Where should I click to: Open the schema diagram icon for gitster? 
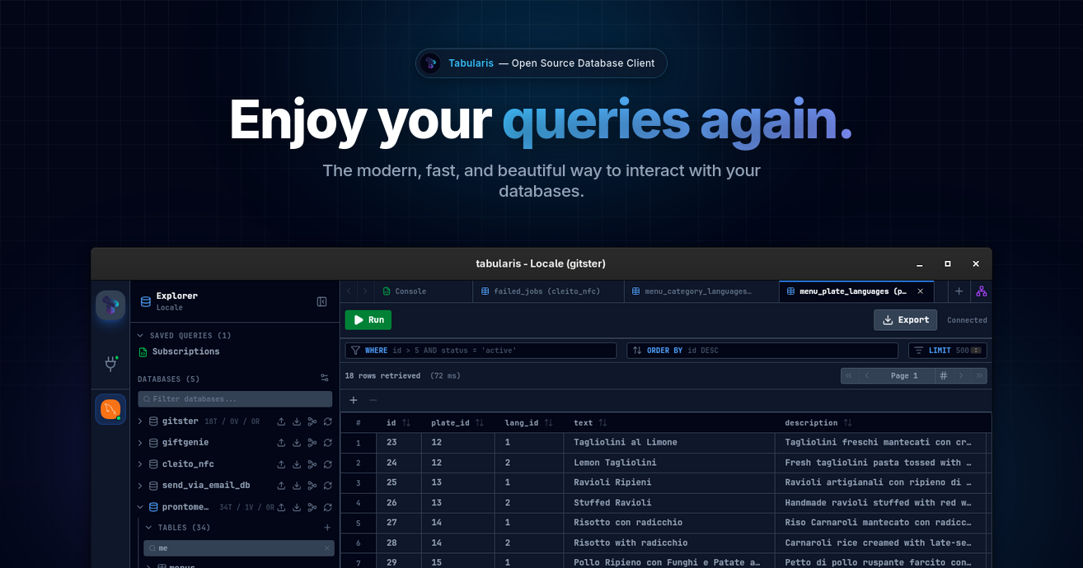(x=312, y=421)
